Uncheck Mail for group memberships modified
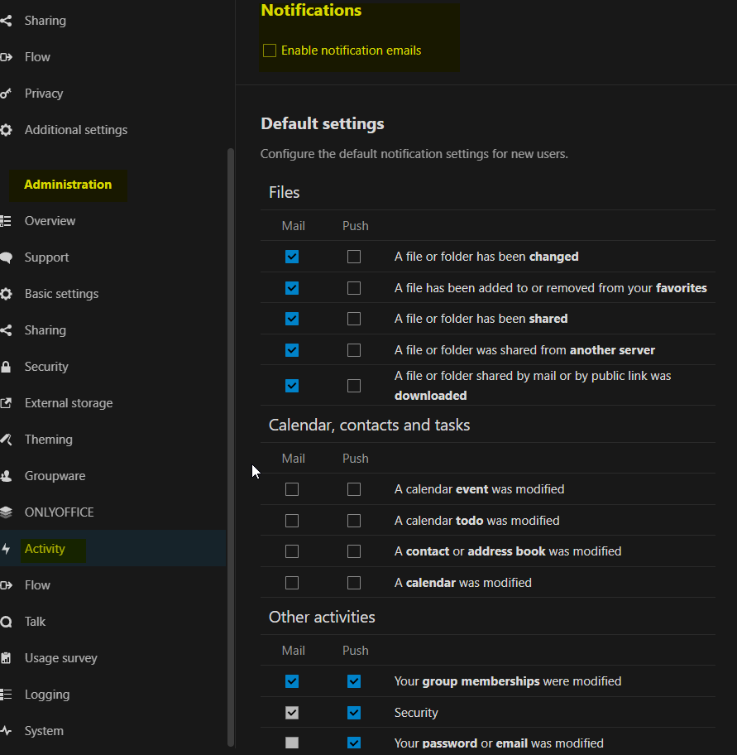The image size is (737, 755). 292,681
